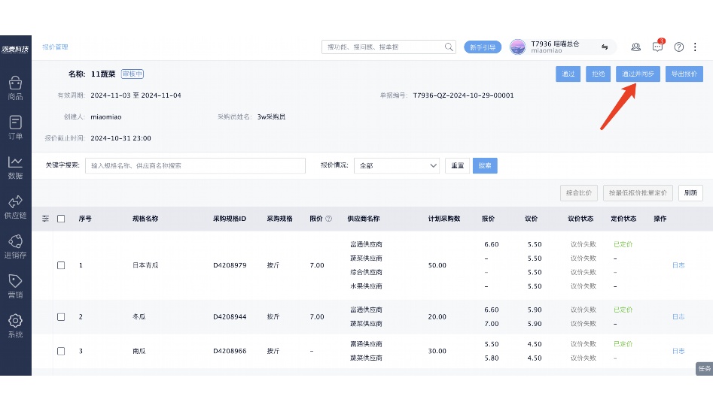This screenshot has width=713, height=411.
Task: Tick the checkbox for the 冬瓜 row
Action: 61,316
